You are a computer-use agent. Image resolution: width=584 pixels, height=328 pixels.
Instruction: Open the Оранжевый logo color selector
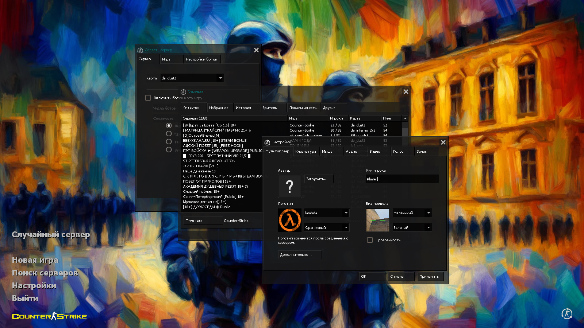click(327, 227)
